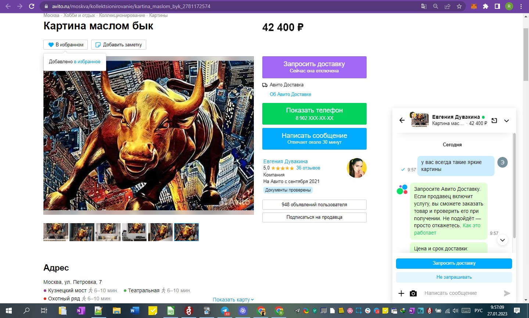Viewport: 529px width, 318px height.
Task: Bookmark this page with the star icon
Action: (x=459, y=6)
